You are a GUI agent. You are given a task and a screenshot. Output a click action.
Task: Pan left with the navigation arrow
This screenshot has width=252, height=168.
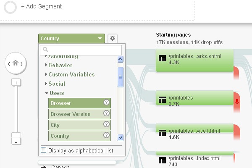[x=9, y=64]
